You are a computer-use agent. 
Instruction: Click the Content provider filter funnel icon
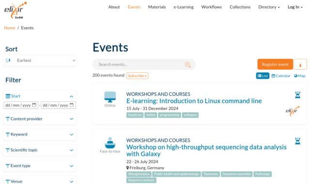tap(8, 119)
